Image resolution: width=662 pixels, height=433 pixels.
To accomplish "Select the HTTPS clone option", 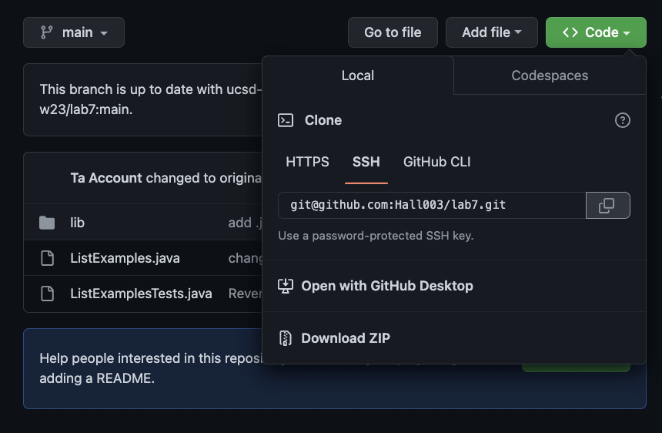I will (307, 162).
